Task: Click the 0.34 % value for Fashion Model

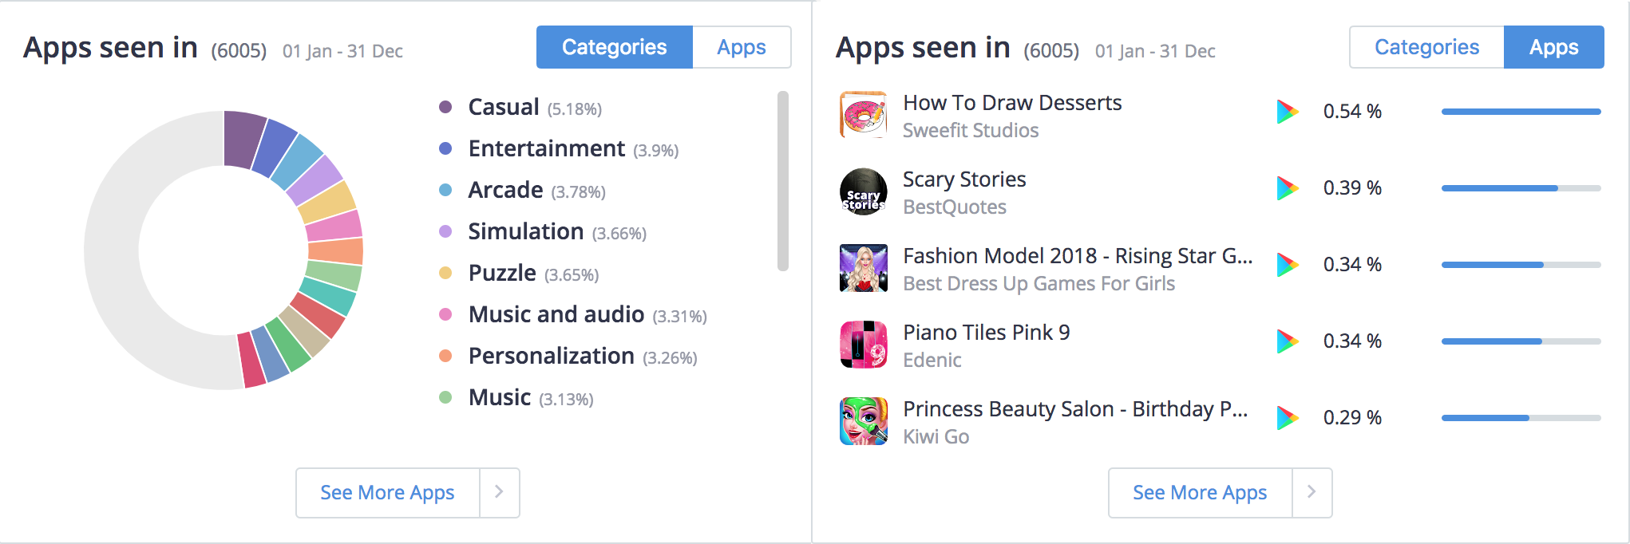Action: (1352, 265)
